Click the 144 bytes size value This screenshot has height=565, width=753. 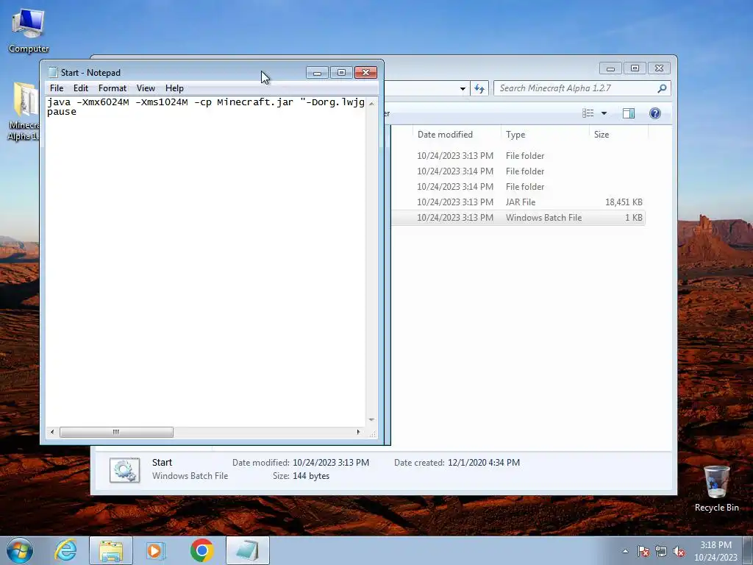point(311,476)
